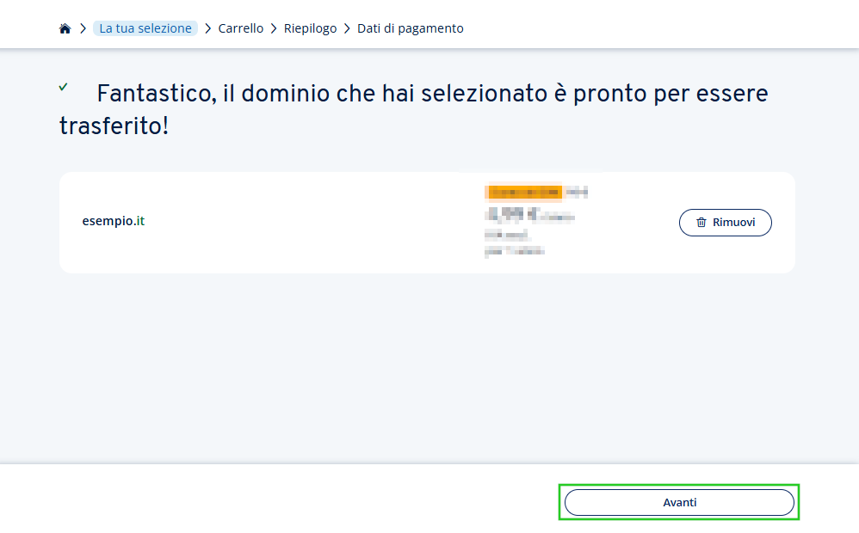
Task: Go to the Riepilogo breadcrumb step
Action: [x=310, y=28]
